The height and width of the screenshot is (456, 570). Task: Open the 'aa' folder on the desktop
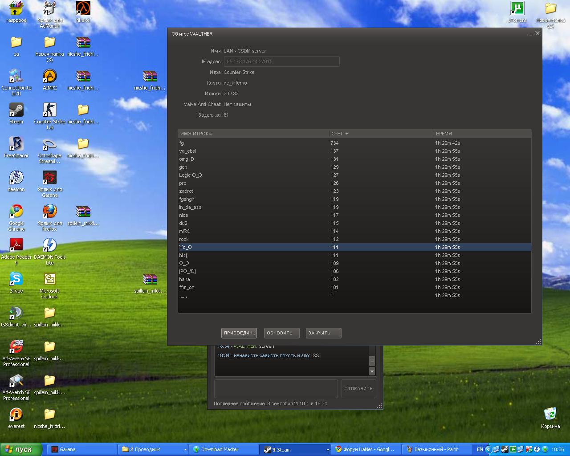[16, 46]
